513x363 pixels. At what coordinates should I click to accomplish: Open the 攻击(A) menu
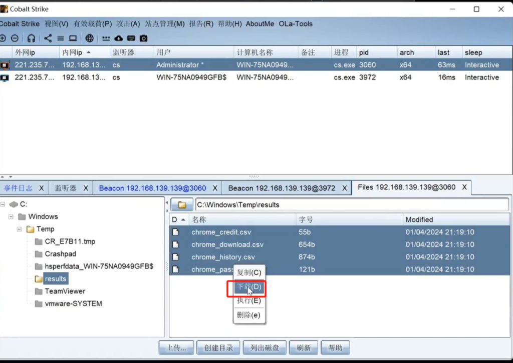[x=128, y=24]
